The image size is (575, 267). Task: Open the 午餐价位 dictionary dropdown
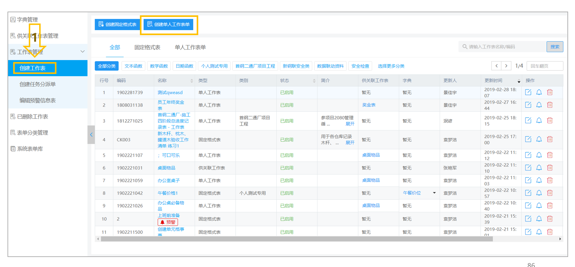[x=434, y=193]
